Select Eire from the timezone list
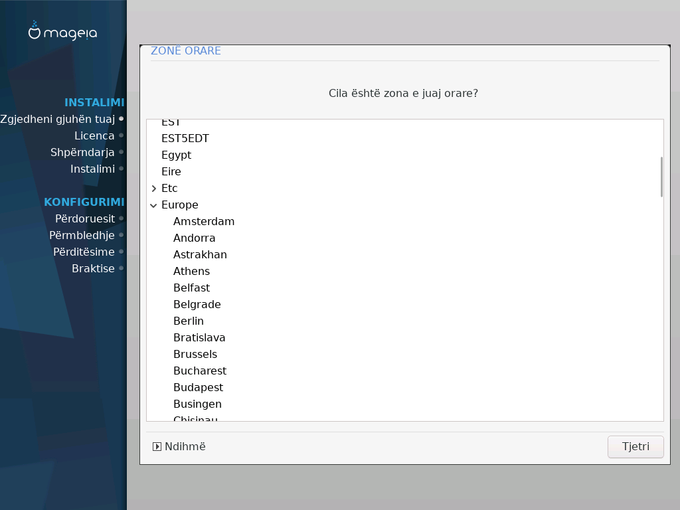Screen dimensions: 680x510 pos(171,172)
